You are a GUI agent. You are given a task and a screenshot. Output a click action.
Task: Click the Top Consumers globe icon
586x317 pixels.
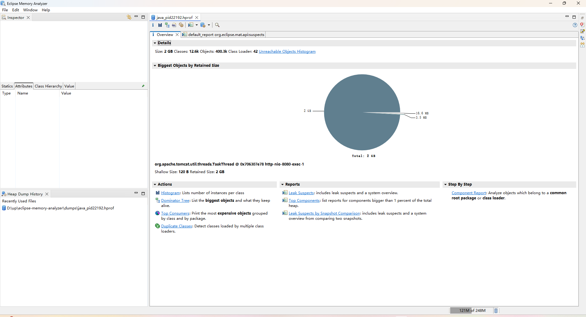pos(157,213)
